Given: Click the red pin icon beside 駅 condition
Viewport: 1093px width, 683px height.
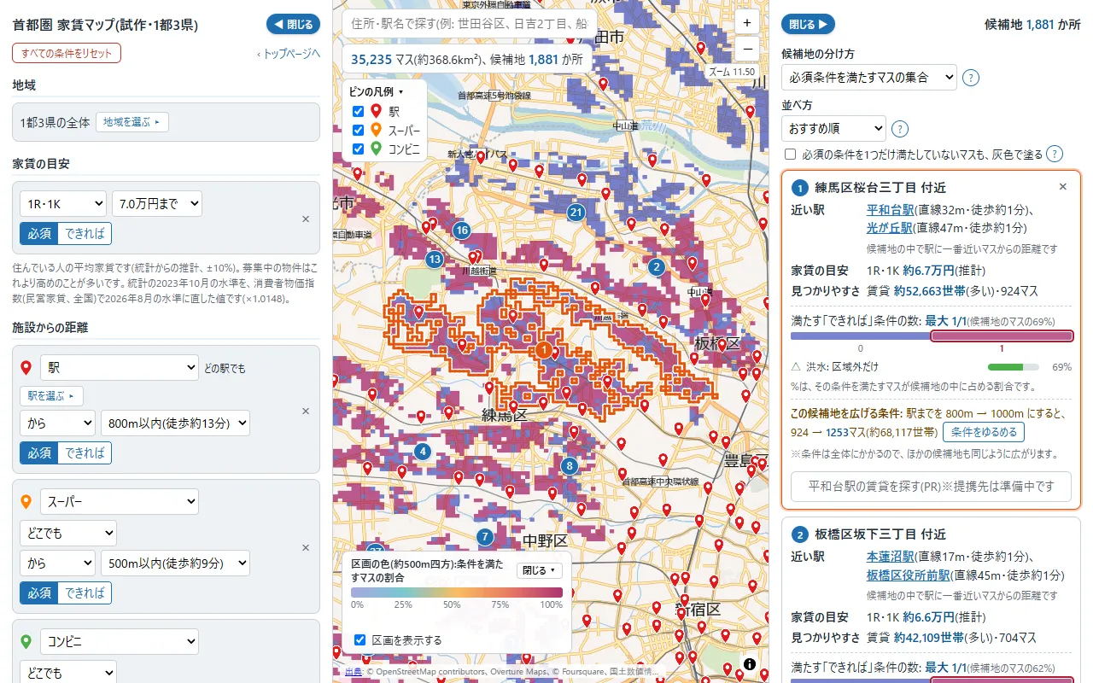Looking at the screenshot, I should (x=26, y=368).
